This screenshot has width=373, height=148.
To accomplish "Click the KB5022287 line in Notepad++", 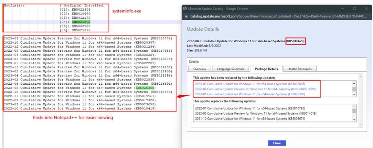I will [x=80, y=63].
